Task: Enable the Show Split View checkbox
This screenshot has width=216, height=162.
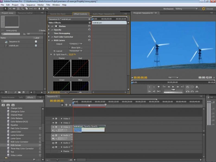Action: point(70,48)
